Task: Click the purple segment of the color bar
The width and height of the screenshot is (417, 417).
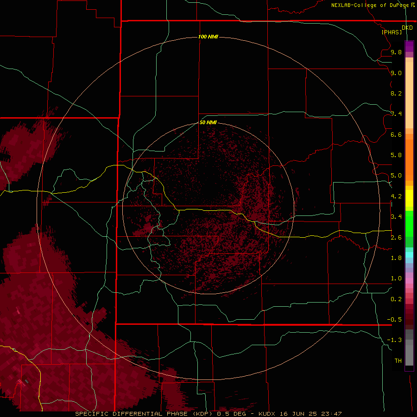Action: [409, 46]
